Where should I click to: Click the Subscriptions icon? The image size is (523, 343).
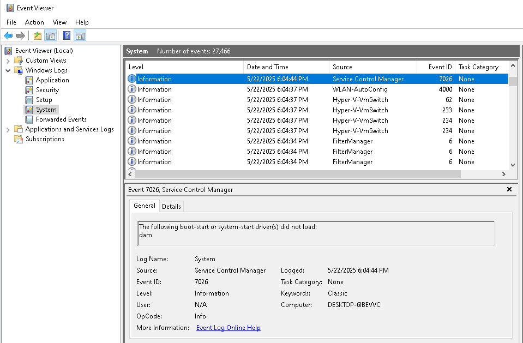click(x=19, y=139)
